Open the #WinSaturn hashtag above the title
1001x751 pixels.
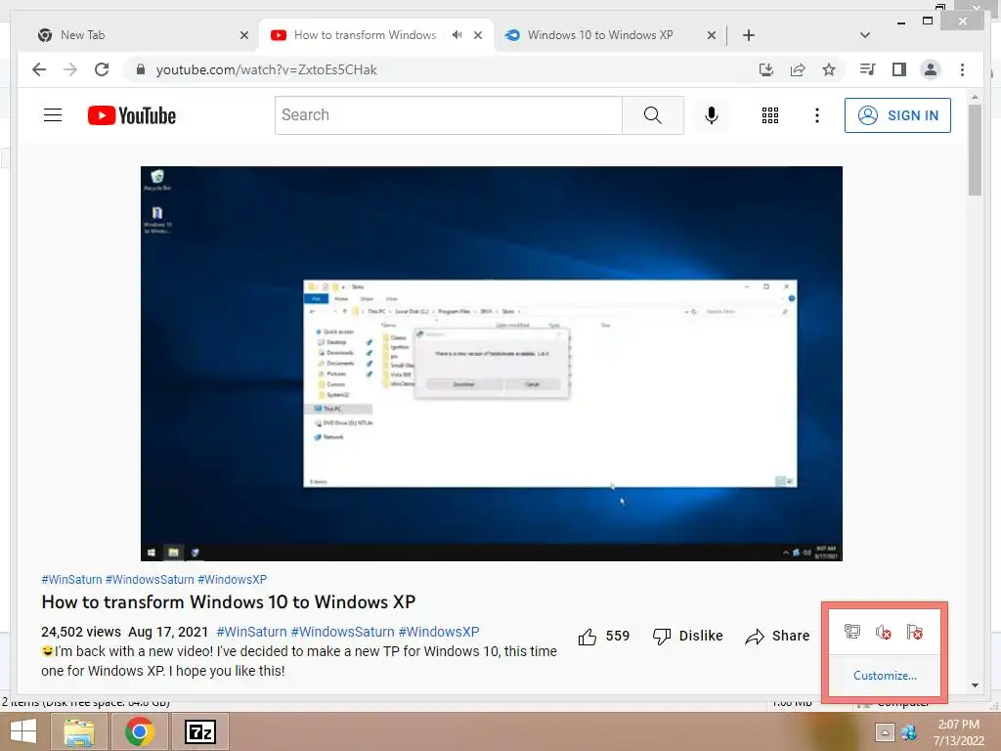pos(71,579)
